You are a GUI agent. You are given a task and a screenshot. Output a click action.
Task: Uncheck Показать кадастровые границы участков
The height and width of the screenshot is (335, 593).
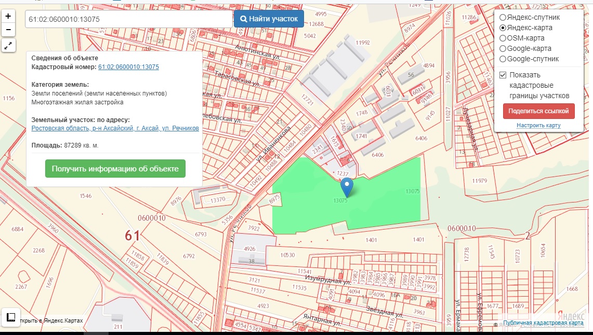click(503, 75)
